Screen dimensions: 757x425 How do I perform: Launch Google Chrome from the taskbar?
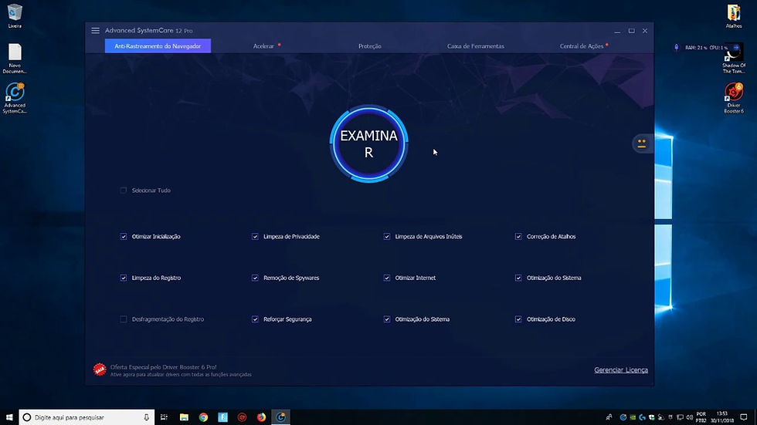pos(203,417)
